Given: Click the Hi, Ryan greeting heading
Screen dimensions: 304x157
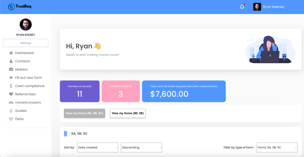Looking at the screenshot, I should click(x=84, y=46).
